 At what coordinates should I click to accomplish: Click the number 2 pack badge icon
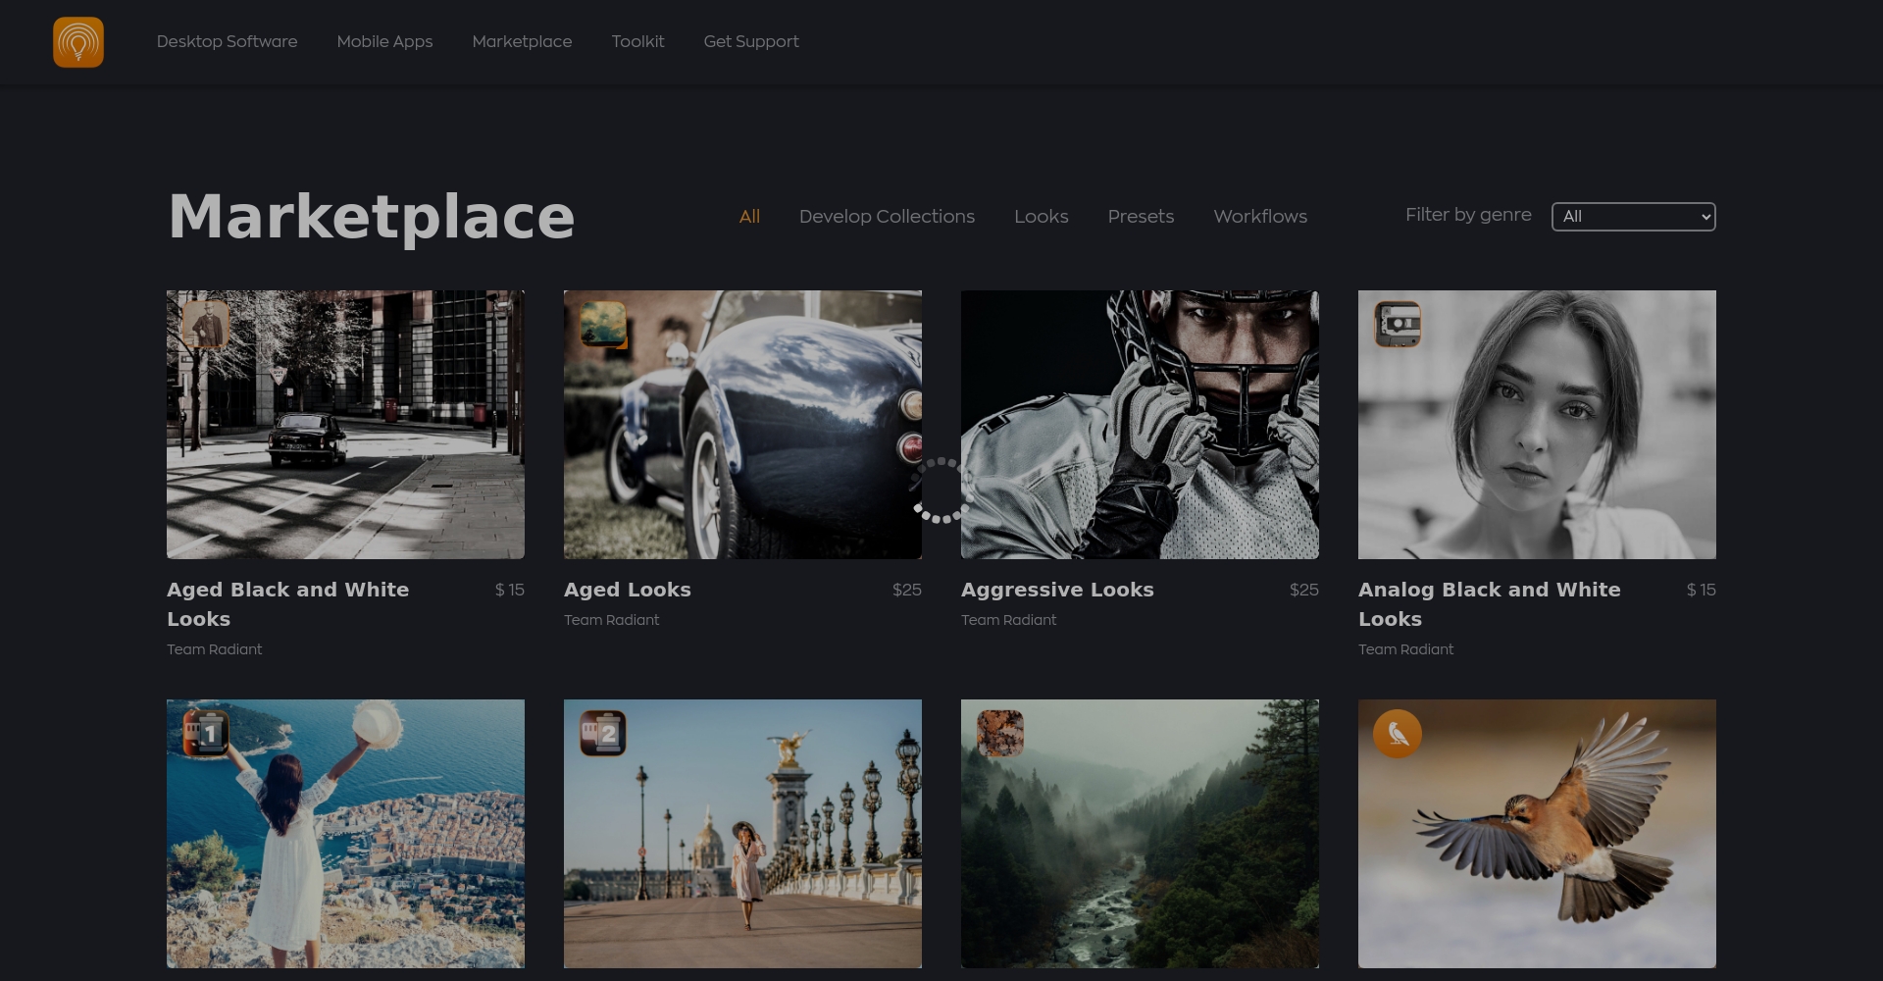(x=603, y=733)
